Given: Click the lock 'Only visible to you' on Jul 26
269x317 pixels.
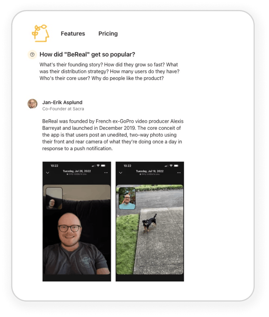Looking at the screenshot, I should [76, 174].
